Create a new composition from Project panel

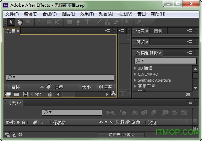26,94
